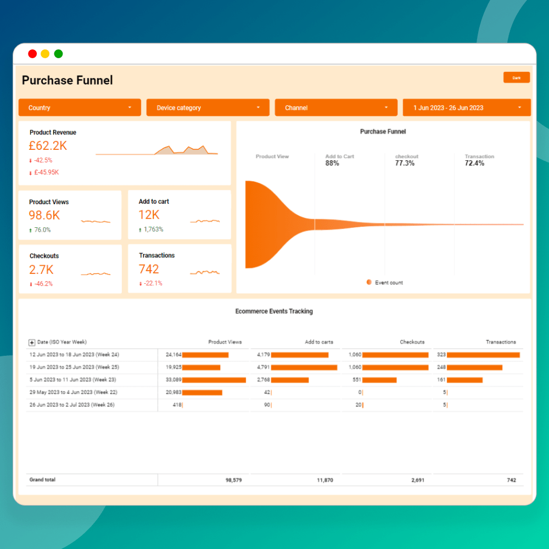Click the 2,691 grand total value
549x549 pixels.
tap(418, 480)
